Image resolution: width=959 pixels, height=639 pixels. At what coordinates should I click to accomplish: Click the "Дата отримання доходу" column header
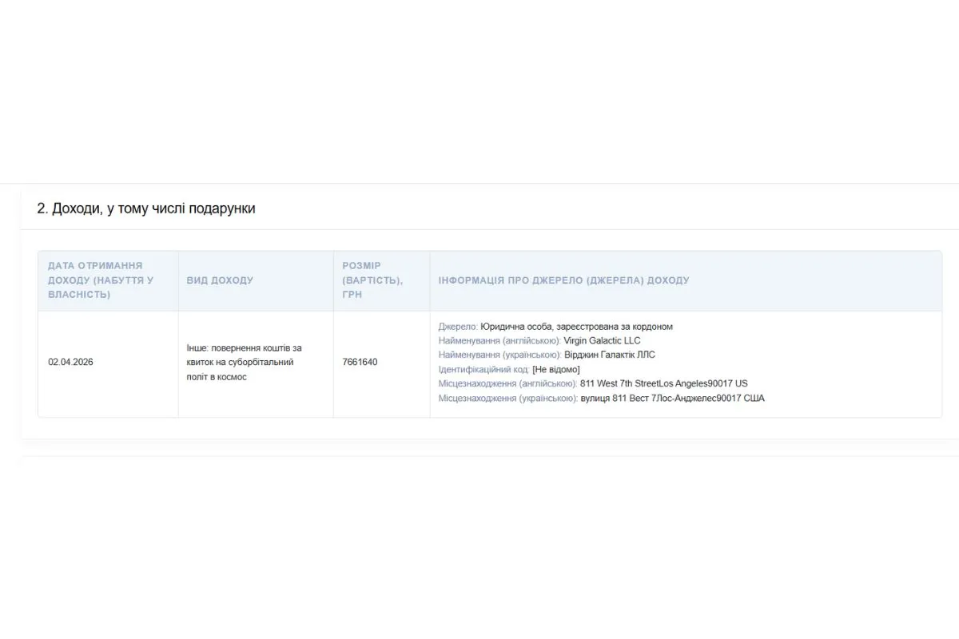[101, 280]
